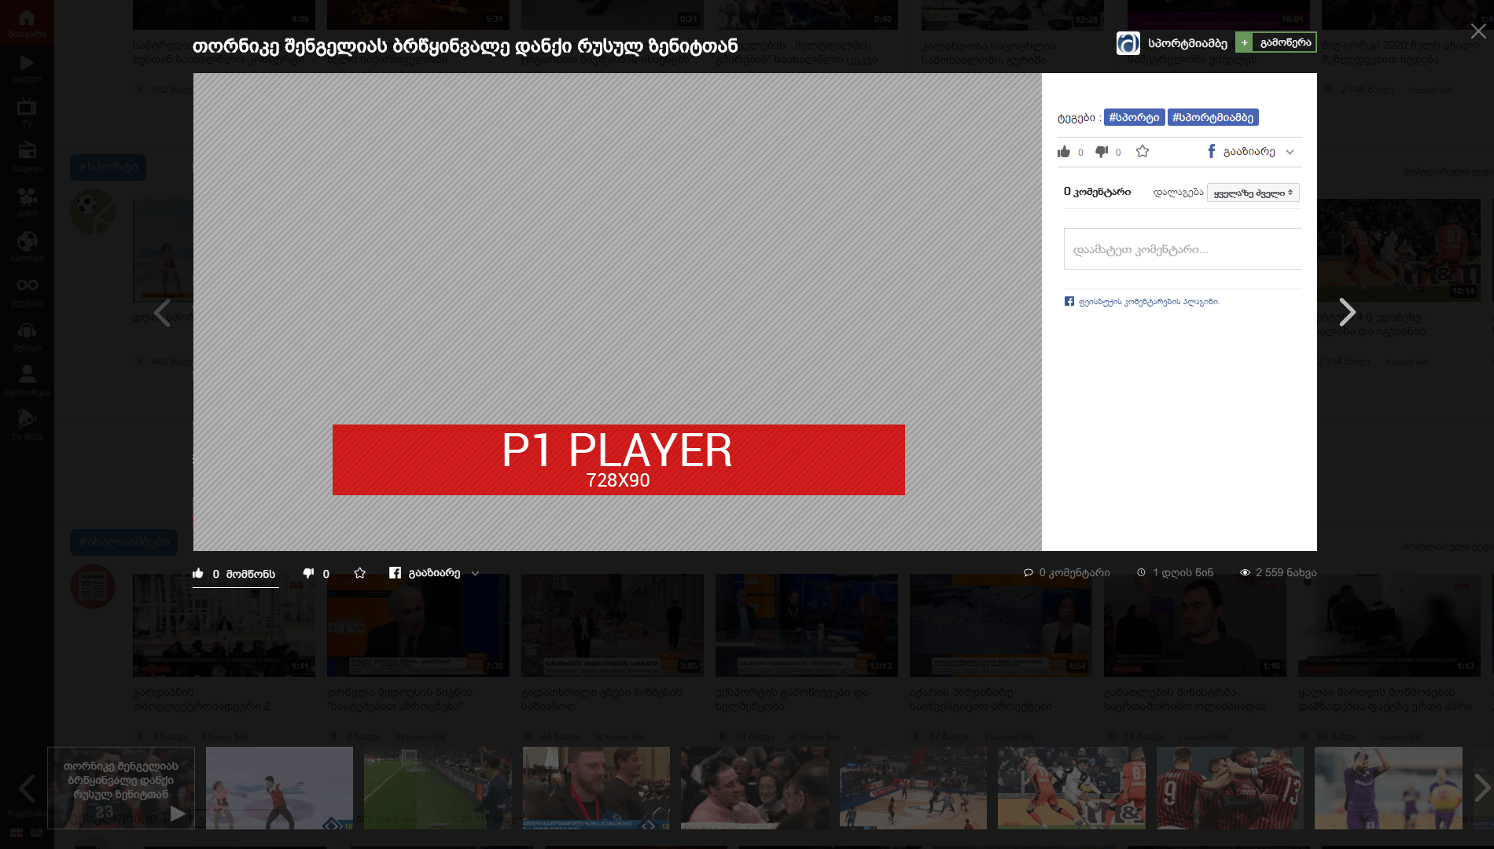Add video to favorites with star below player
Image resolution: width=1494 pixels, height=849 pixels.
click(x=360, y=573)
